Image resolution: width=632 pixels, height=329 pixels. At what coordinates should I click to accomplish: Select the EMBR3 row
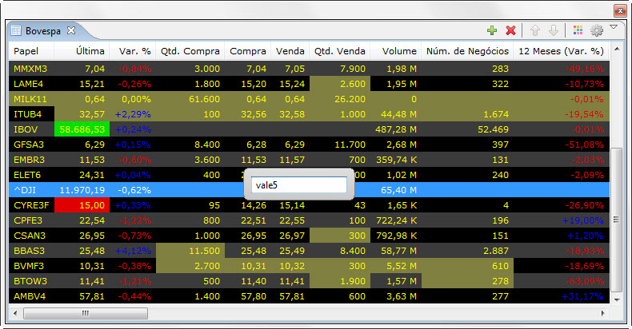[x=309, y=160]
